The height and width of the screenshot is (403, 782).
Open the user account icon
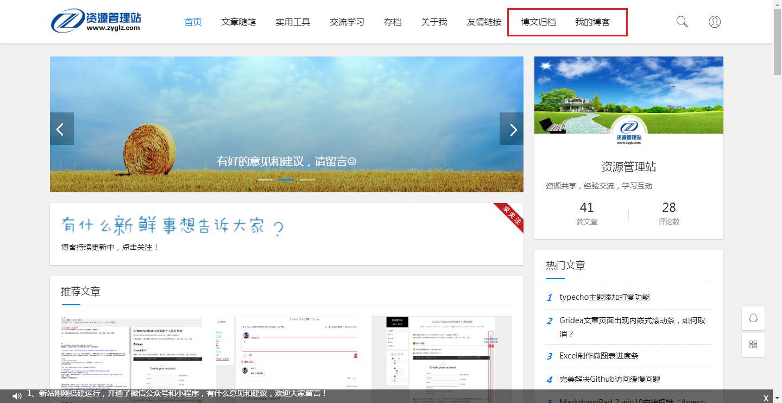(x=715, y=22)
